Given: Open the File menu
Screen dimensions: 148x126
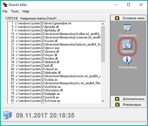Looking at the screenshot, I should tap(5, 11).
